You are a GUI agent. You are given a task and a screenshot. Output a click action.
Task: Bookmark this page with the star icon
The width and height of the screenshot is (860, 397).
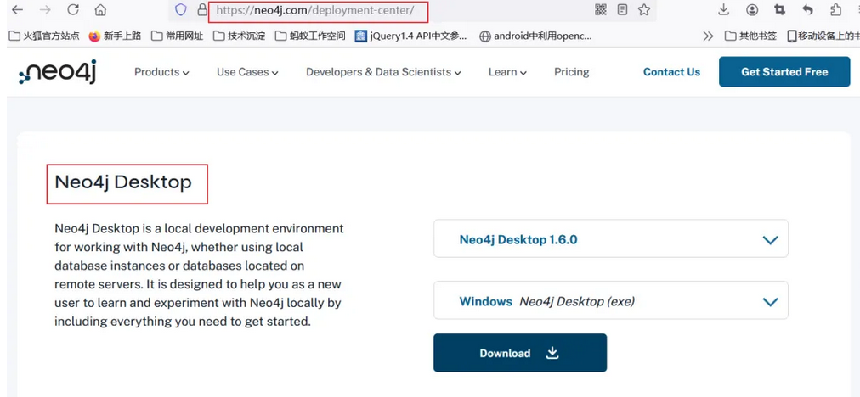click(x=644, y=9)
